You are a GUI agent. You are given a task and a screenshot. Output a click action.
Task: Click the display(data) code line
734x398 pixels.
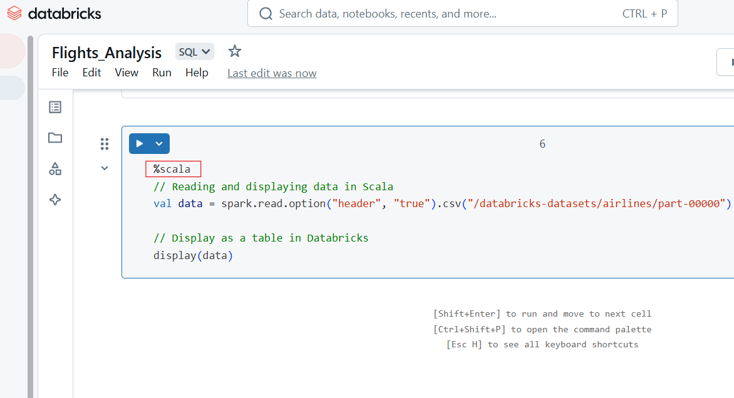[193, 255]
